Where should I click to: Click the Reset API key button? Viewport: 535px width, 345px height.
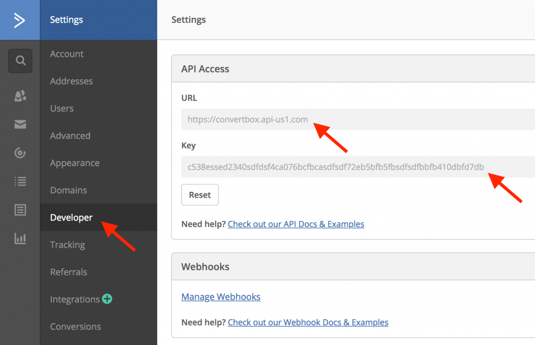(200, 195)
